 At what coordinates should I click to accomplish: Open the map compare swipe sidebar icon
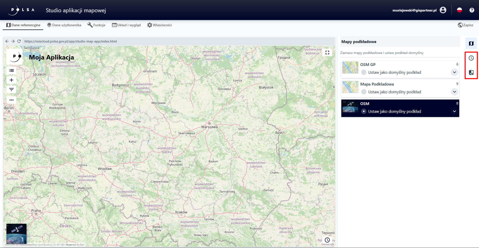[x=471, y=72]
